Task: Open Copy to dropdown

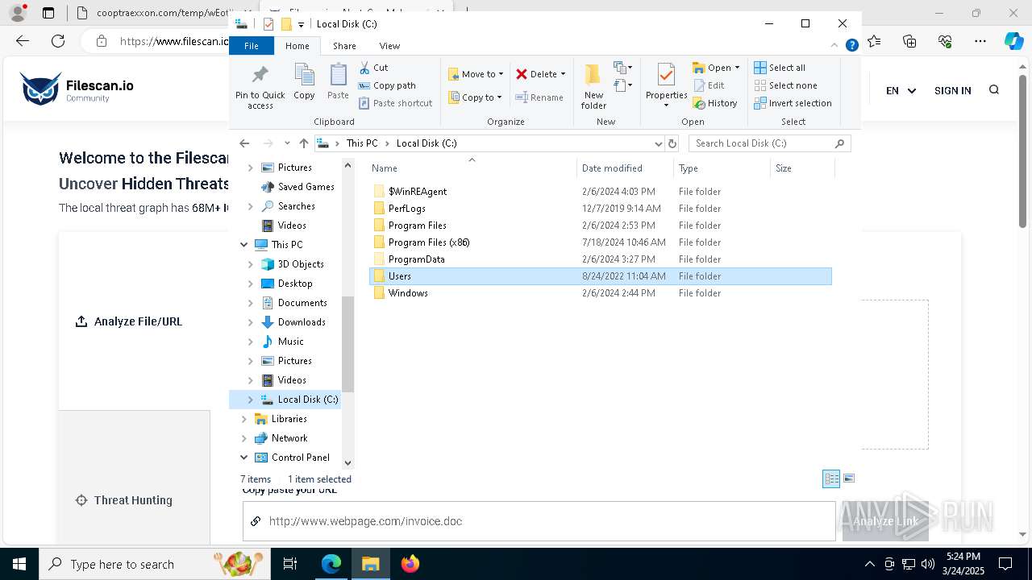Action: point(476,97)
